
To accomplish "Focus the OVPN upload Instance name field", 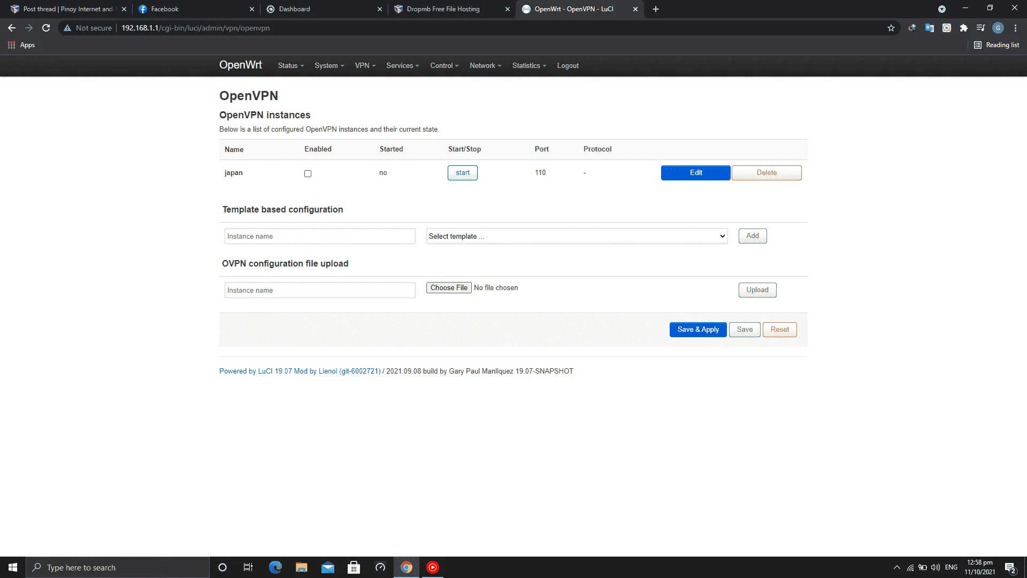I will pyautogui.click(x=320, y=290).
